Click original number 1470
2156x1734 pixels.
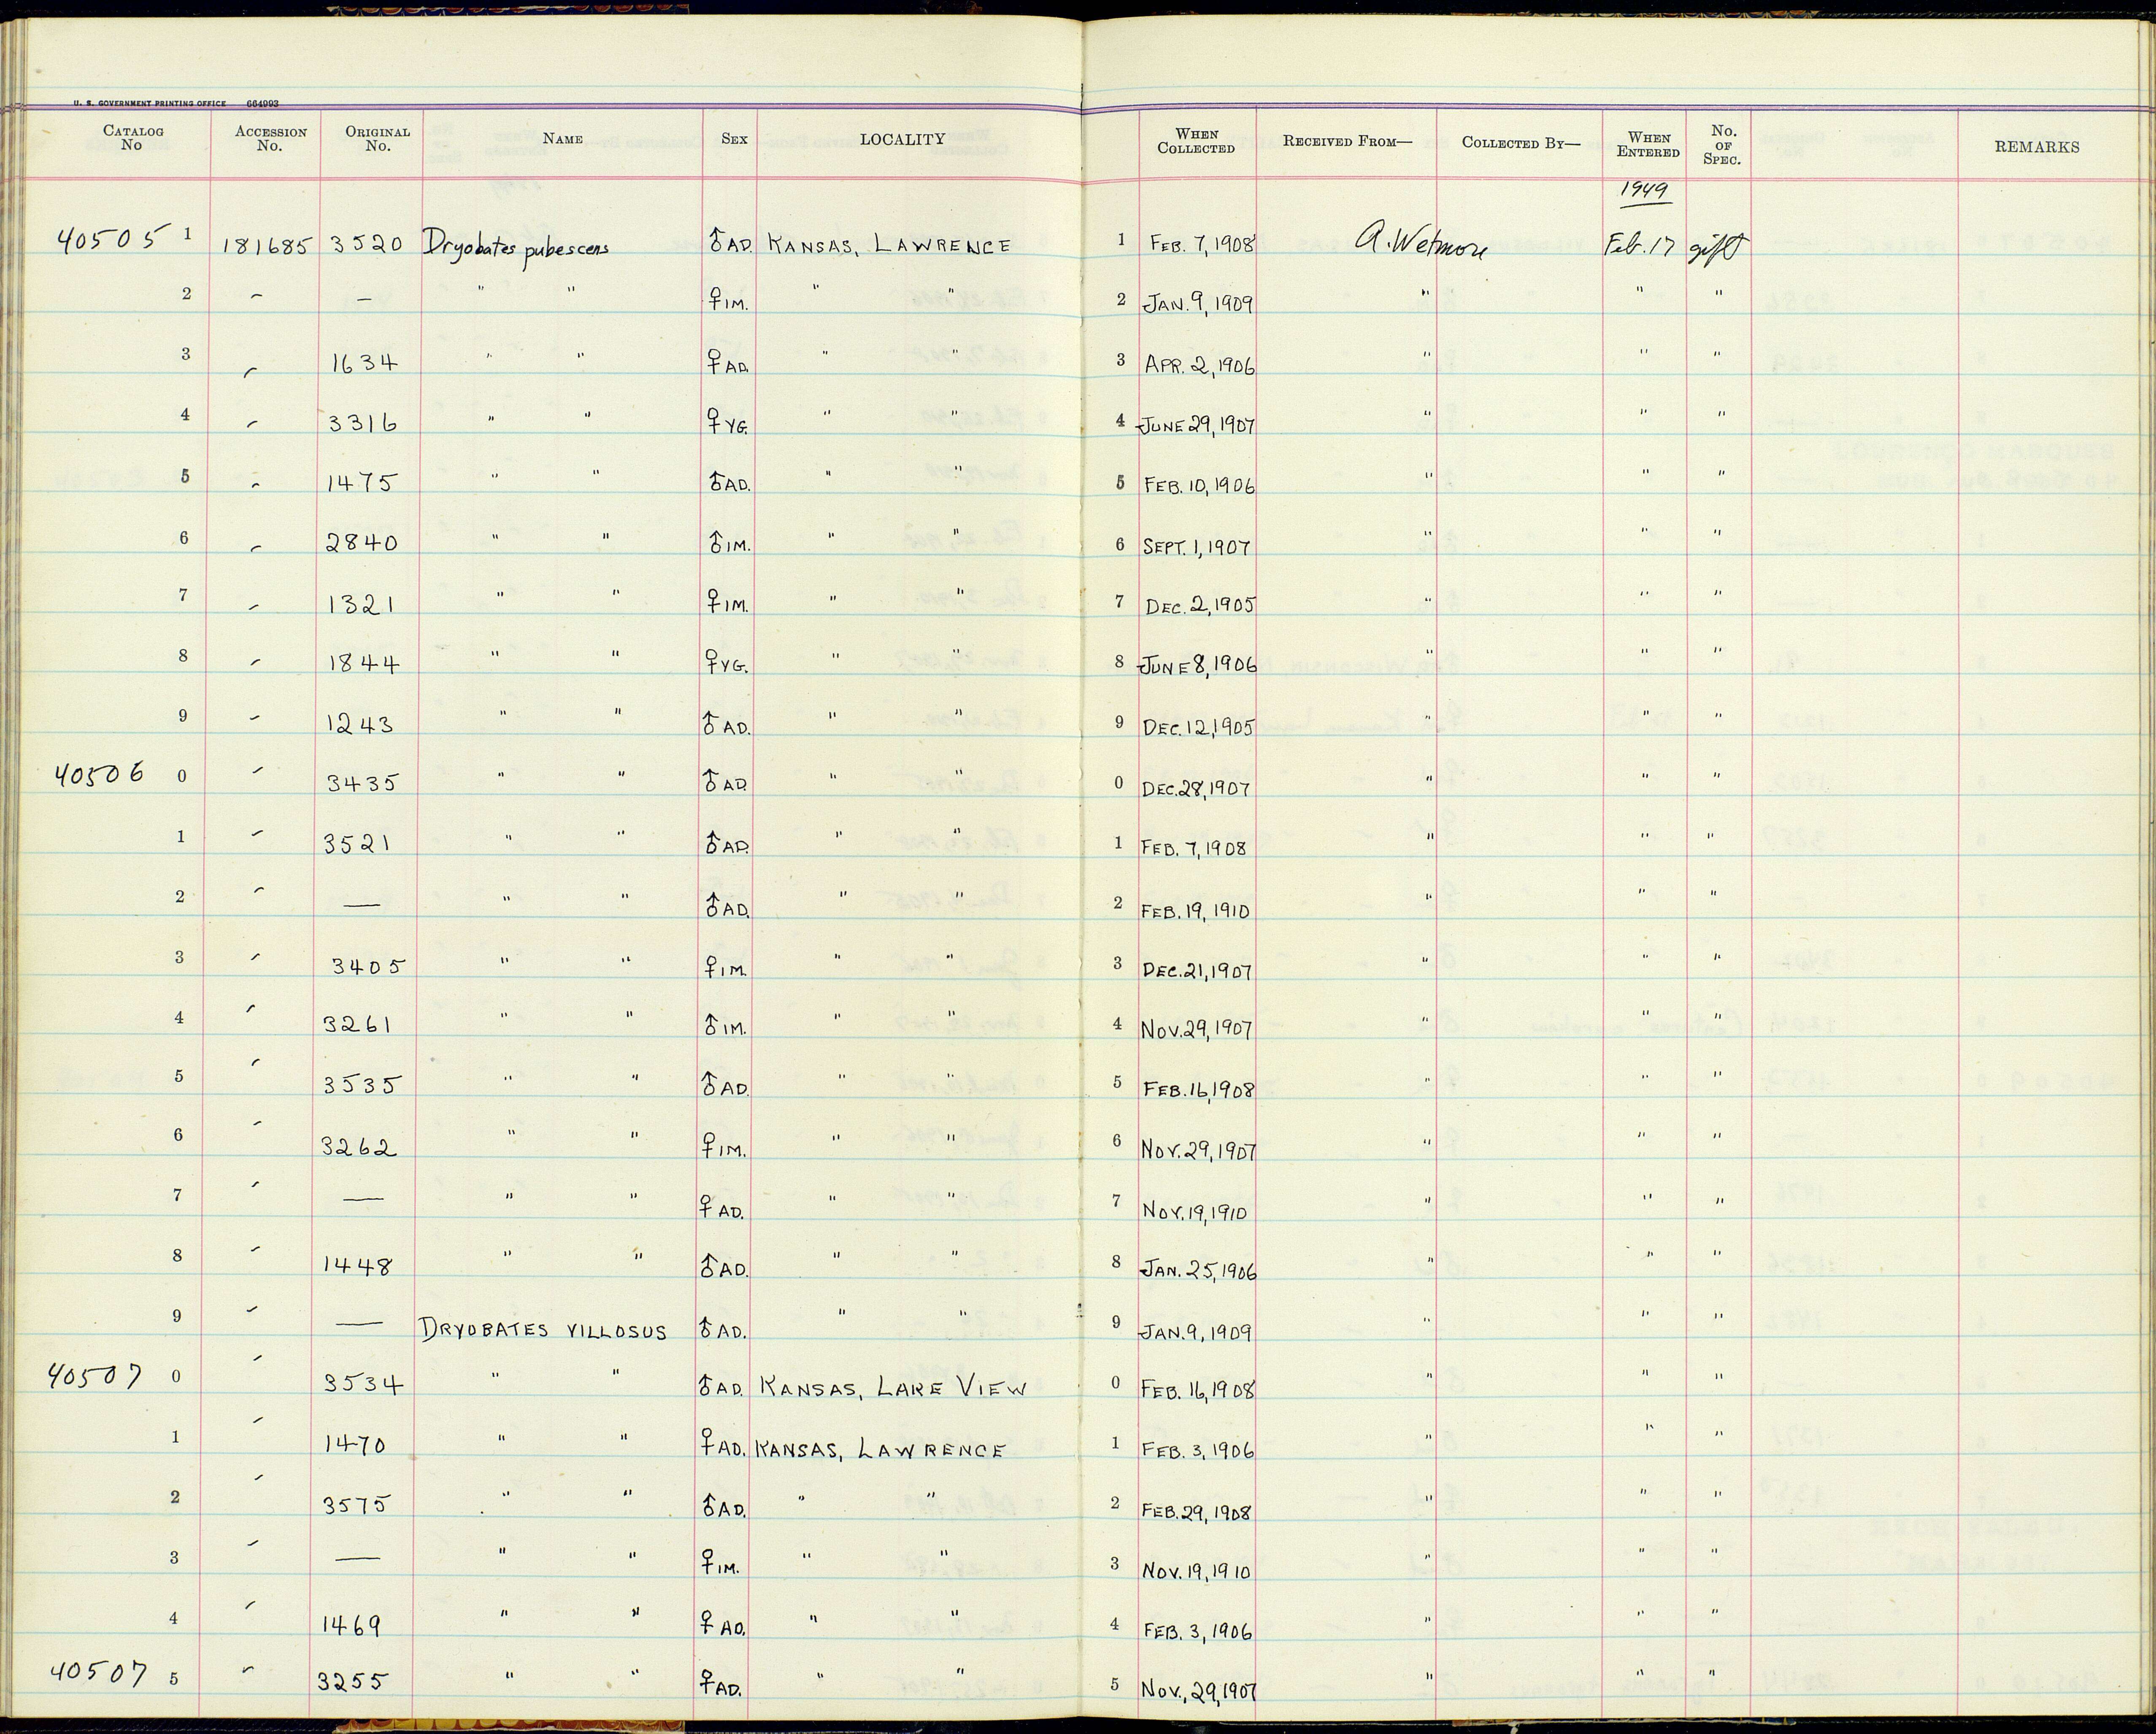coord(355,1445)
